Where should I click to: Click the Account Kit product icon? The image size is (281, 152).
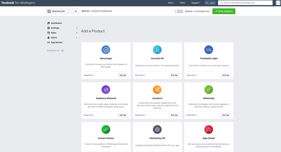(157, 50)
